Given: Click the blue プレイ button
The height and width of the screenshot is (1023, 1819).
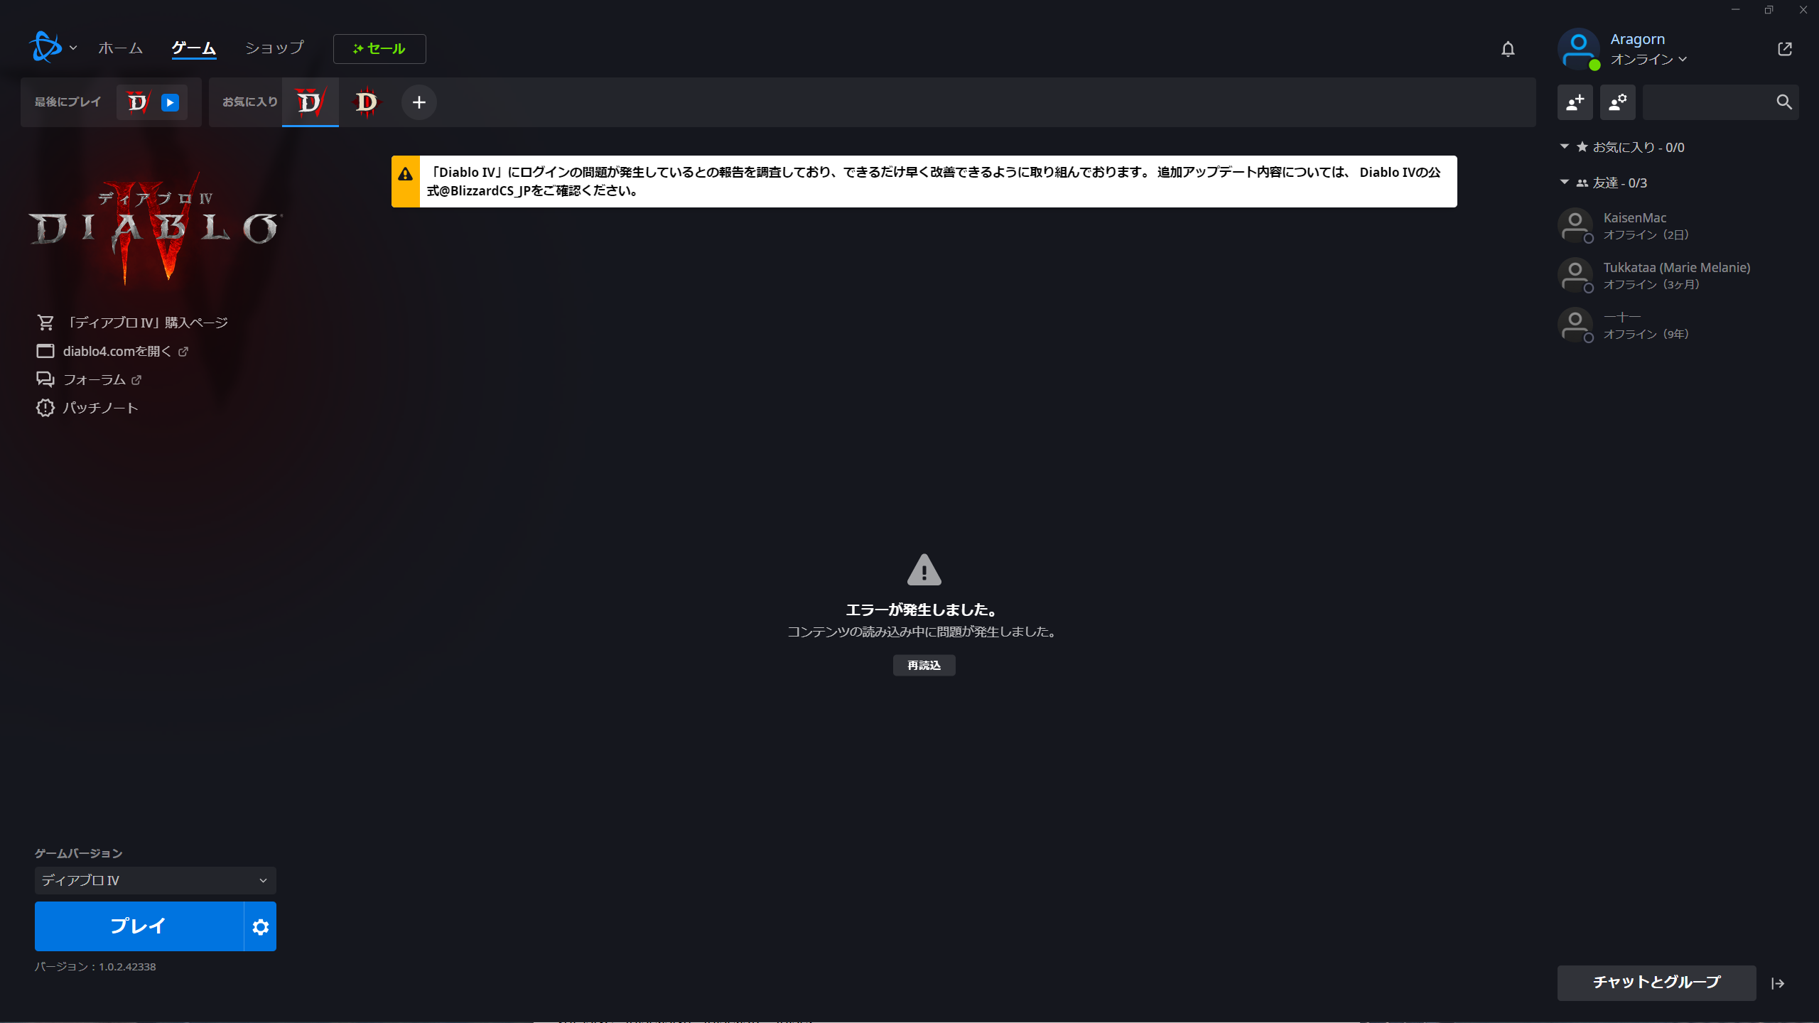Looking at the screenshot, I should pos(139,926).
